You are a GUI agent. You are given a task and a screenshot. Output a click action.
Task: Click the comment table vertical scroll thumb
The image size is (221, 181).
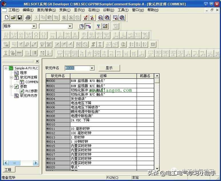(x=157, y=81)
